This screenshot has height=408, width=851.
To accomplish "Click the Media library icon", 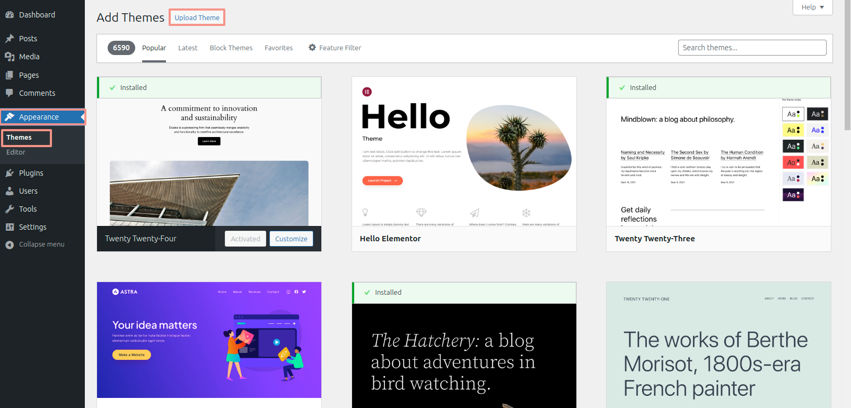I will pyautogui.click(x=10, y=57).
